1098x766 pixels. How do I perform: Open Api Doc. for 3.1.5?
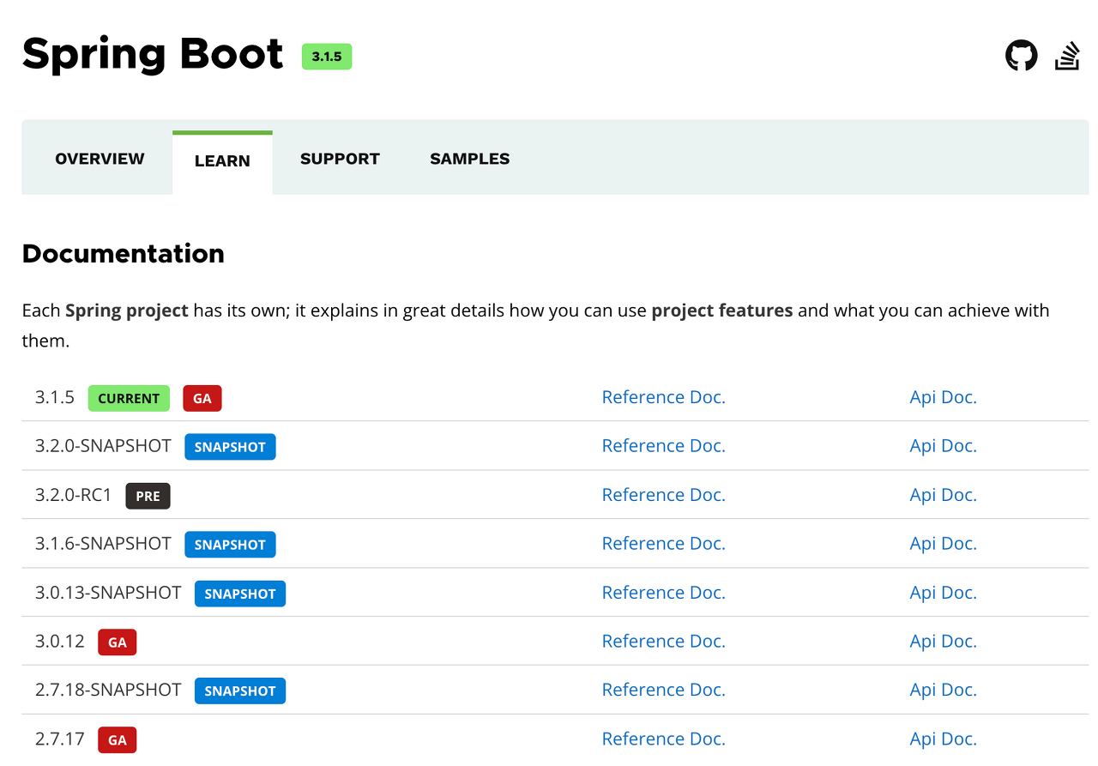(944, 397)
